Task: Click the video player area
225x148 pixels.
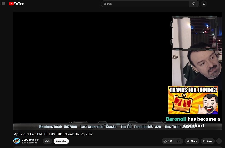Action: click(118, 71)
